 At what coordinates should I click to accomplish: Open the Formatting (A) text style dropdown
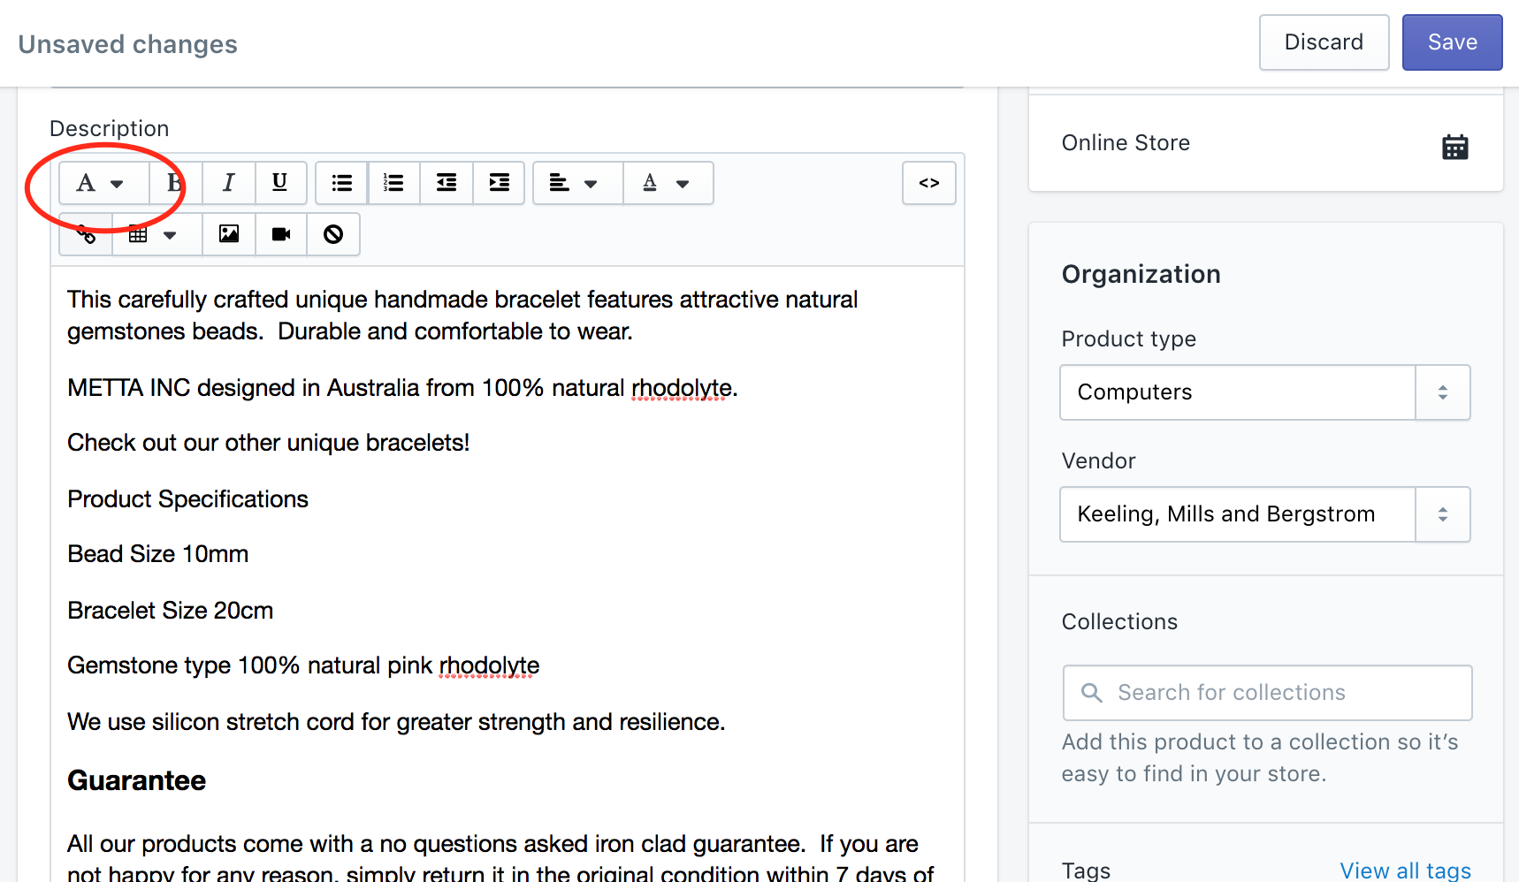(103, 183)
